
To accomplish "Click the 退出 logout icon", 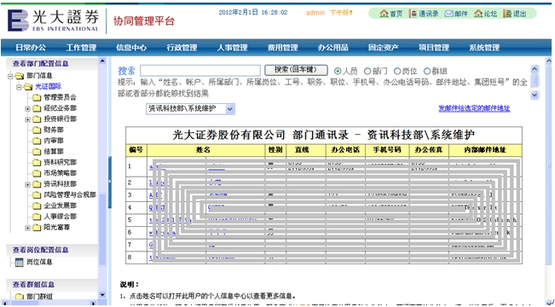I will (507, 14).
